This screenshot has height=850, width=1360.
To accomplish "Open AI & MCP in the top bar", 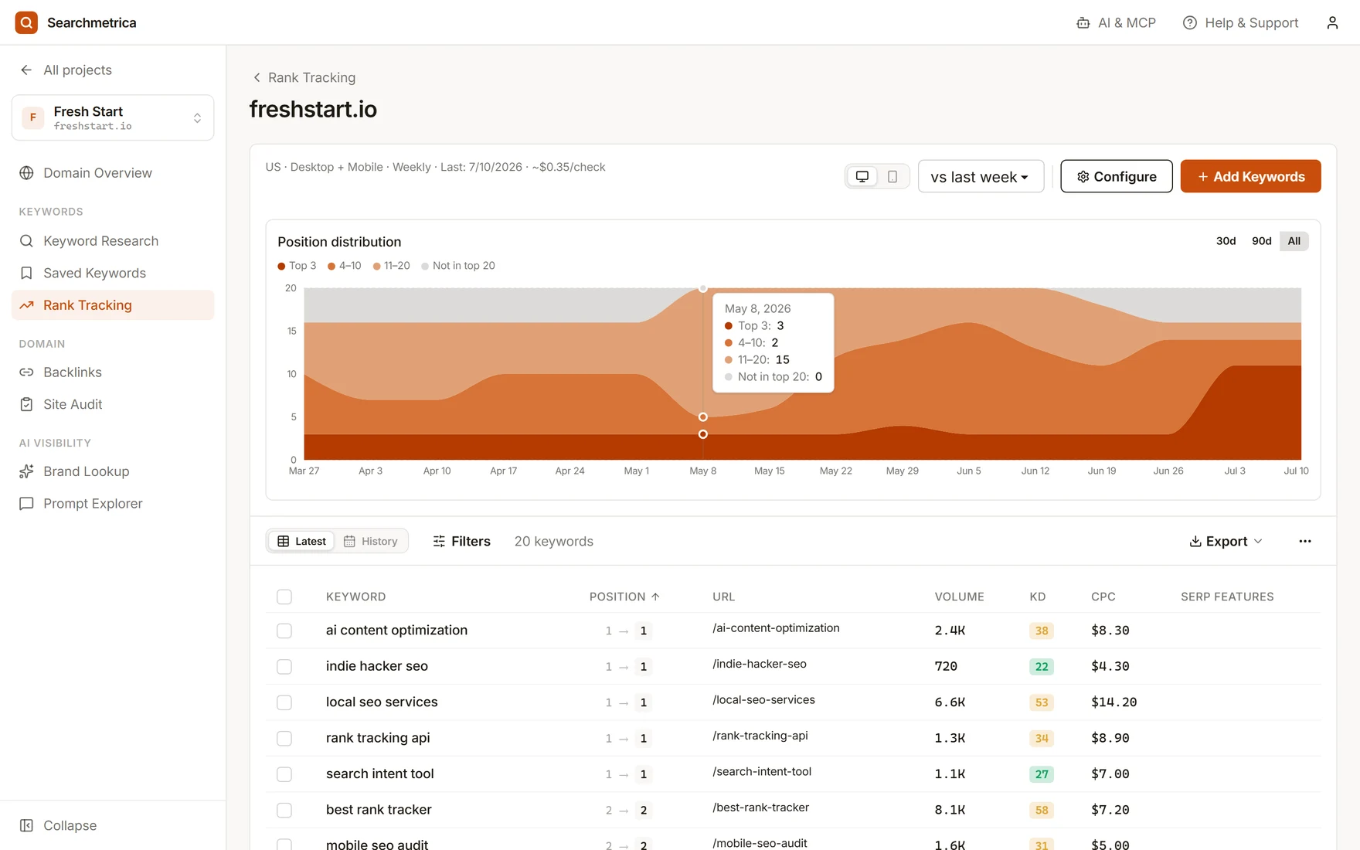I will 1116,22.
